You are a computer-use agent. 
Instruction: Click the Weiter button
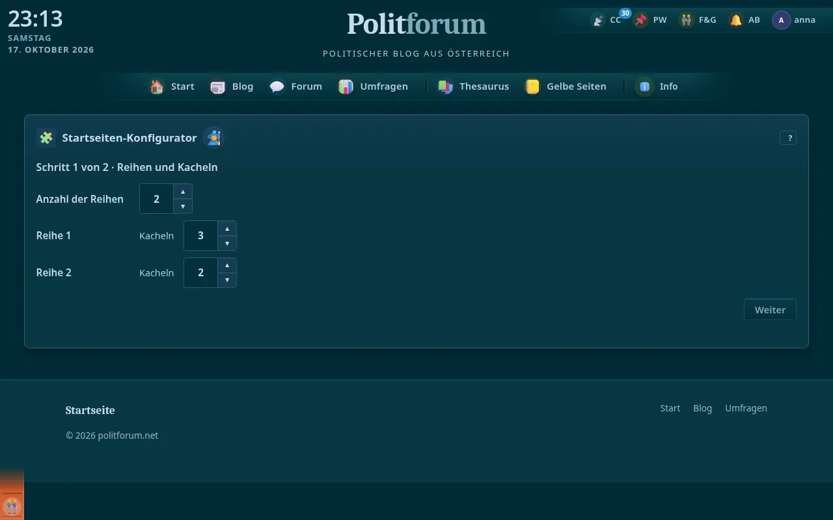770,310
